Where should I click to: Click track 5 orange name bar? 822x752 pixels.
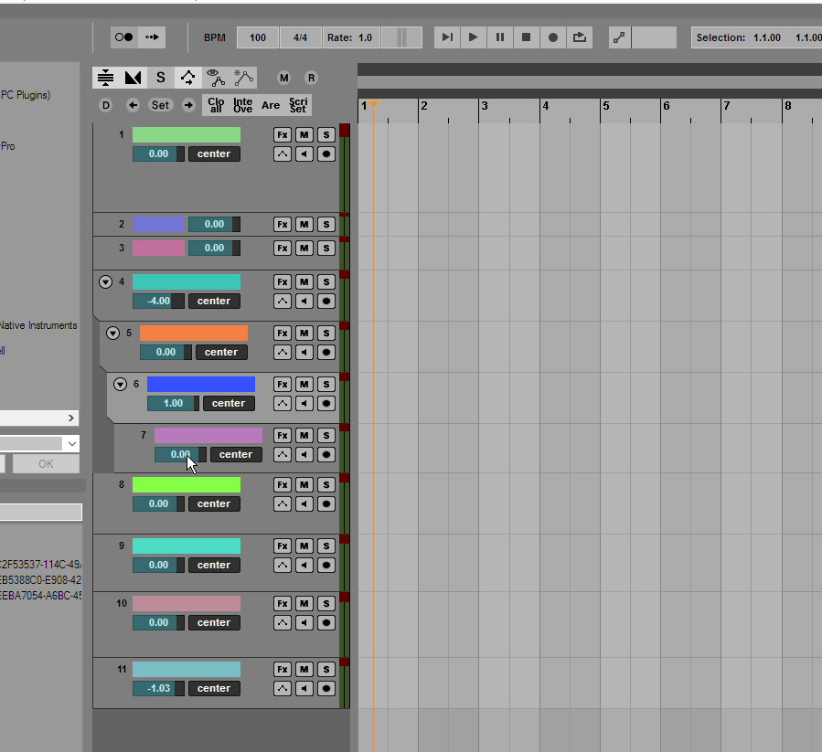194,334
